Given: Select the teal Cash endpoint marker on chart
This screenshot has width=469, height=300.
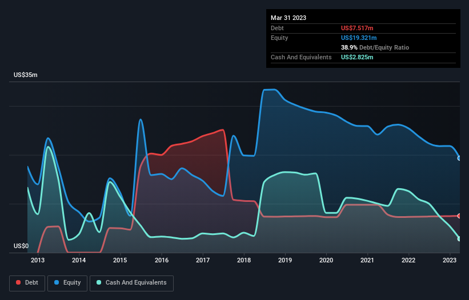Looking at the screenshot, I should 459,239.
